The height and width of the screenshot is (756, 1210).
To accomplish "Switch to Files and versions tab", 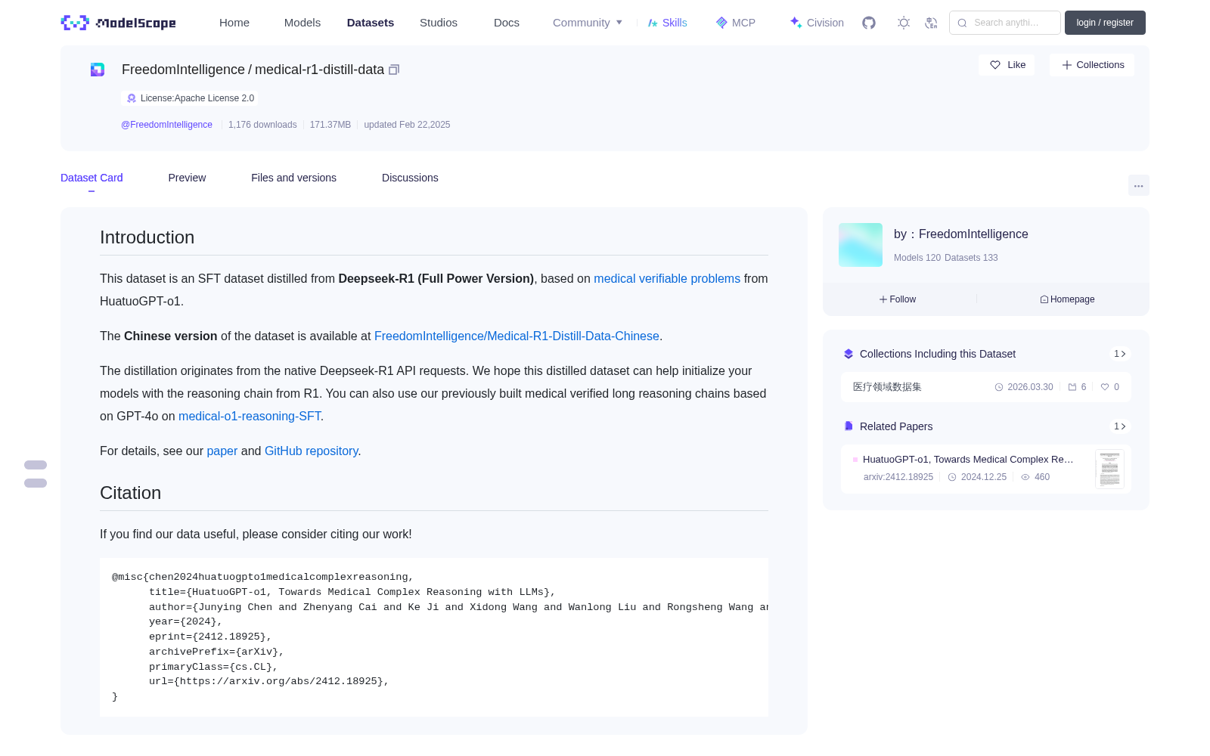I will 293,178.
